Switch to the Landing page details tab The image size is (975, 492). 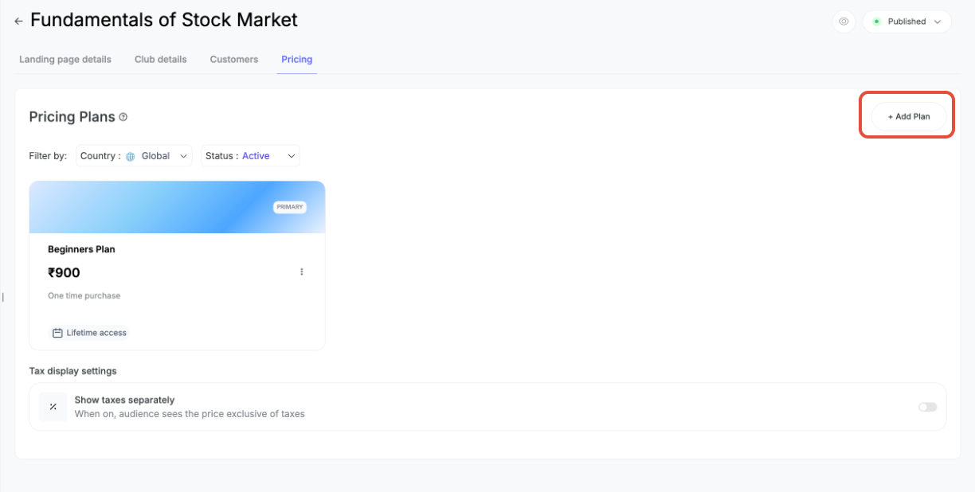point(65,60)
